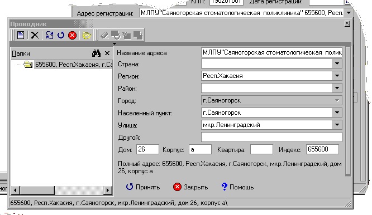Click the black X delete toolbar icon

(x=35, y=35)
